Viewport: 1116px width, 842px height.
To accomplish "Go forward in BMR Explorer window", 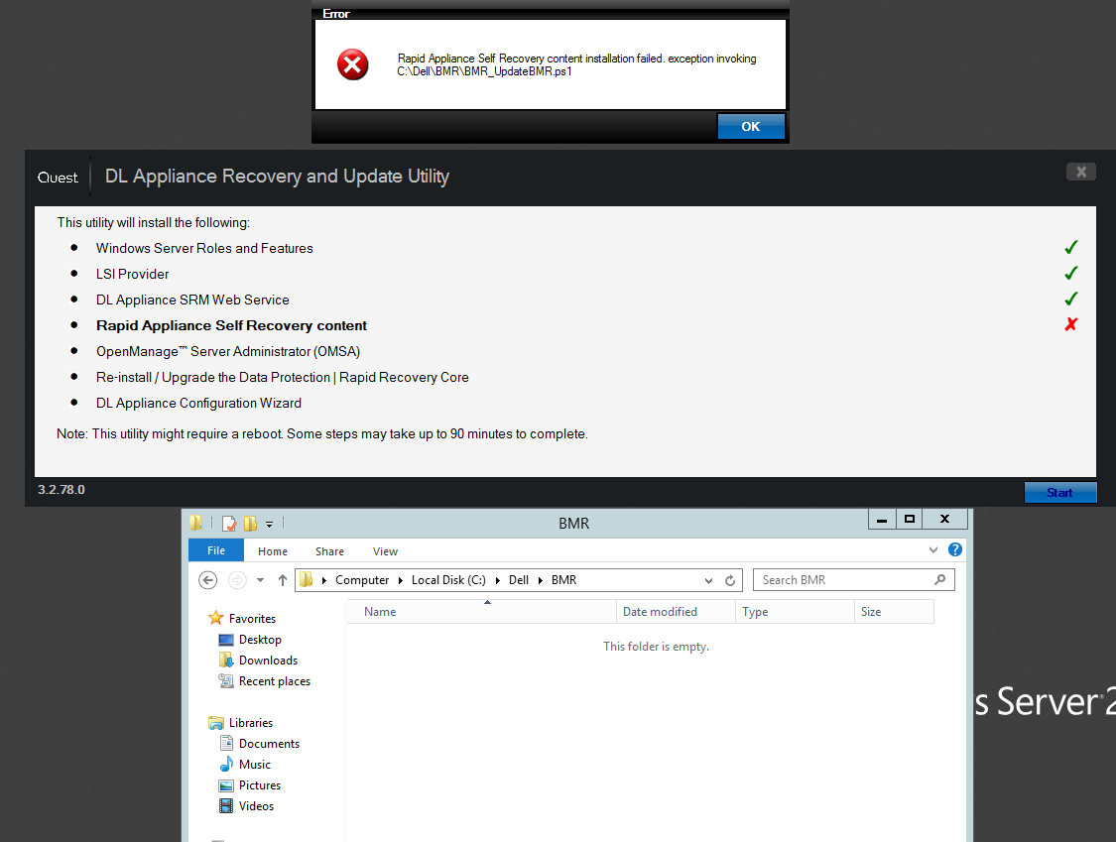I will pyautogui.click(x=237, y=580).
